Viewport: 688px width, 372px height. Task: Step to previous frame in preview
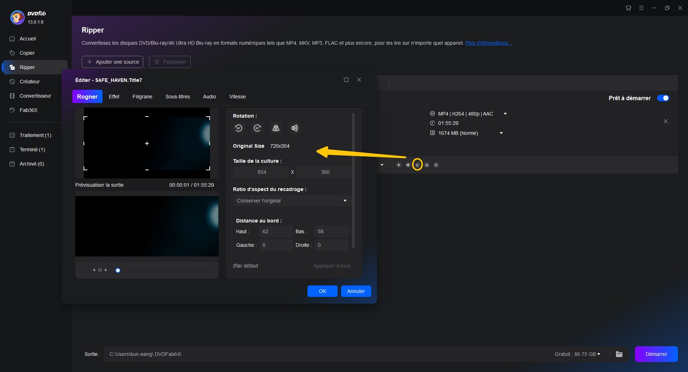click(94, 270)
